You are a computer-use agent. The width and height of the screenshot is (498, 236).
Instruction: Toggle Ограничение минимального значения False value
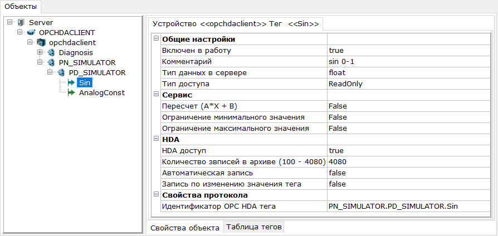click(x=408, y=117)
